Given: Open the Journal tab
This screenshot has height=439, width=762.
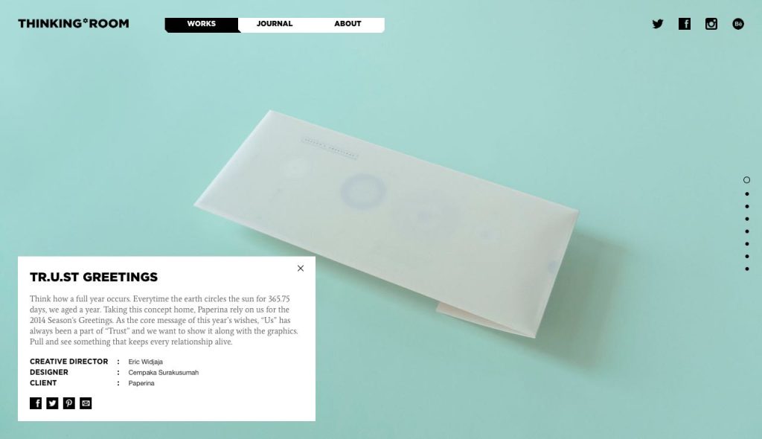Looking at the screenshot, I should click(275, 24).
